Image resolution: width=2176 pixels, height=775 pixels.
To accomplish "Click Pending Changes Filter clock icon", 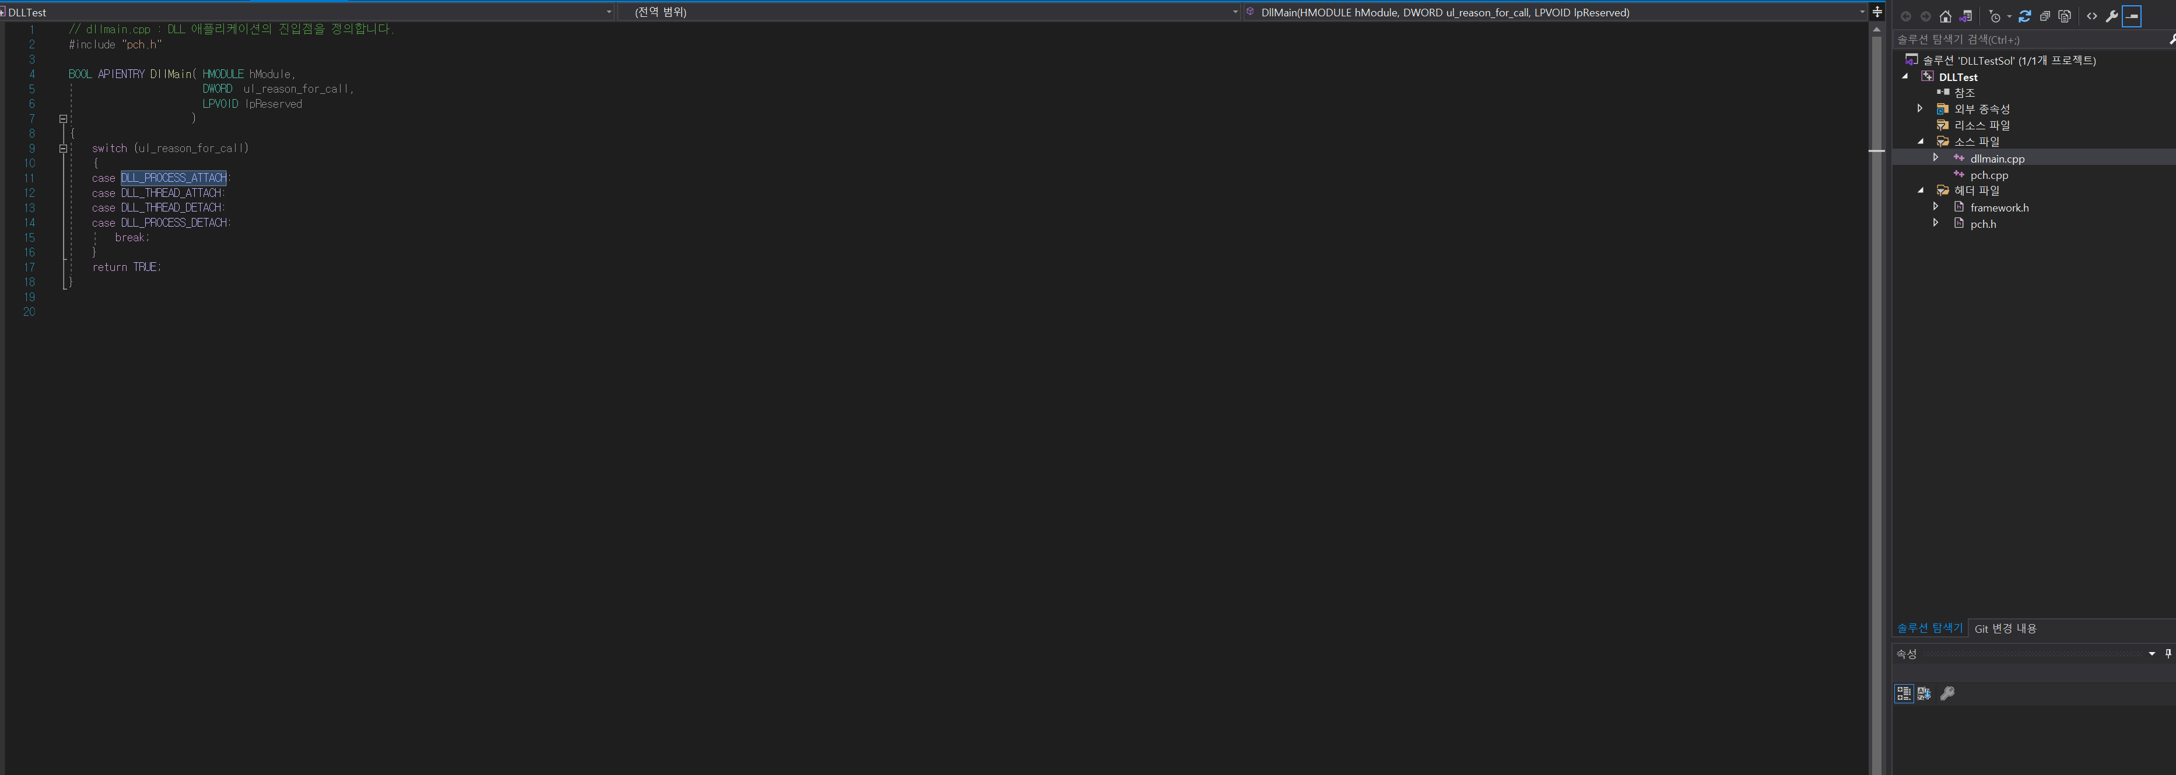I will click(1995, 16).
